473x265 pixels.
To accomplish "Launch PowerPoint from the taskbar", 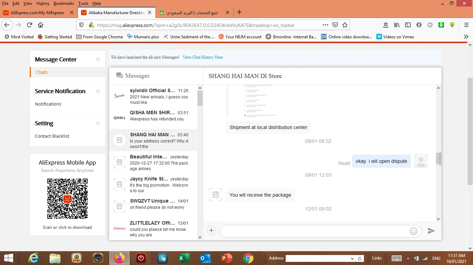I will [x=226, y=258].
